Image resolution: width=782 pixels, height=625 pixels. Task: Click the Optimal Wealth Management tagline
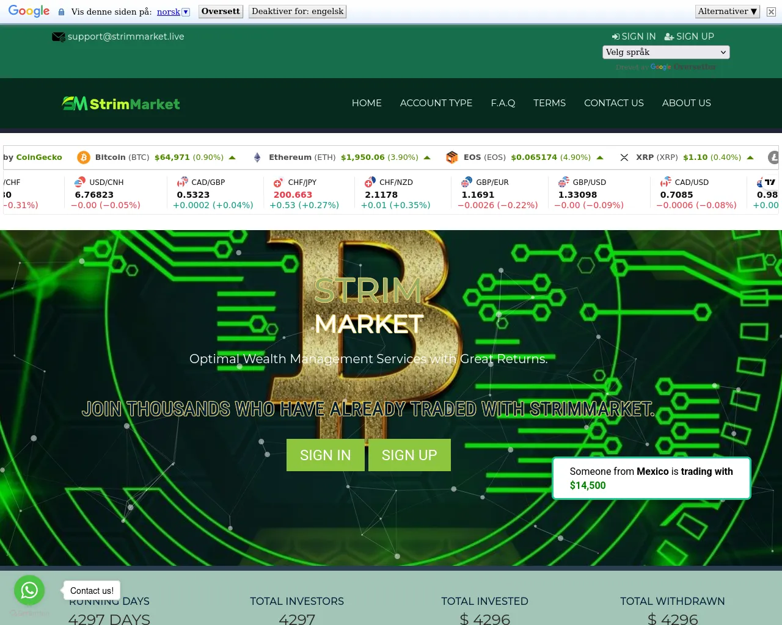coord(368,359)
